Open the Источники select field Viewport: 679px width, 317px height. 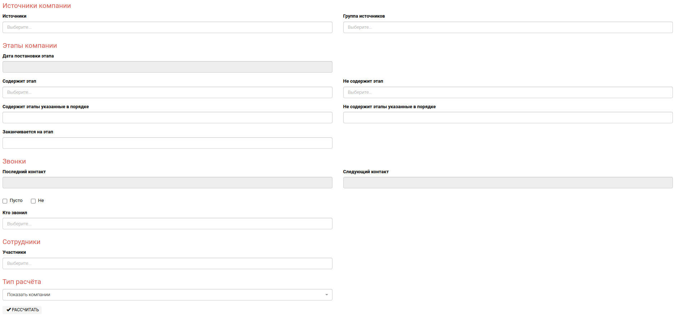click(x=167, y=27)
